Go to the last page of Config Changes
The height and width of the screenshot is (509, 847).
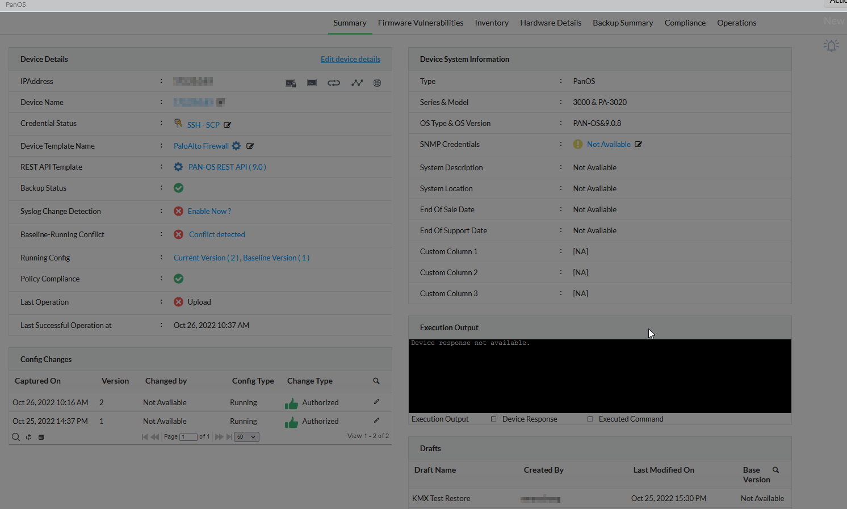[229, 437]
